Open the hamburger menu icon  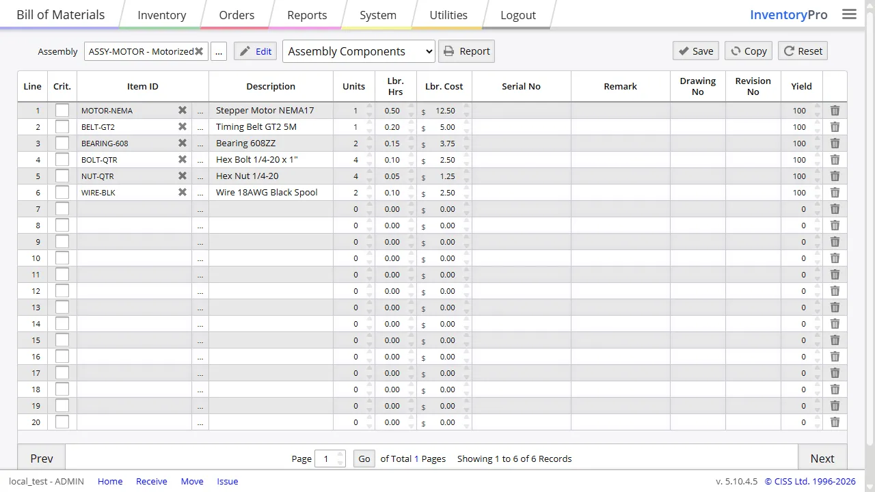point(849,14)
